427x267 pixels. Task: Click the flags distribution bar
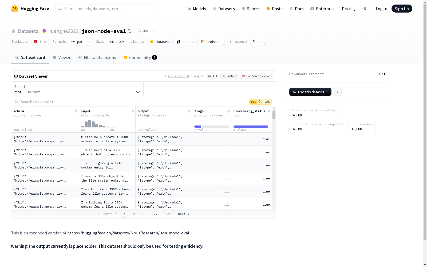click(212, 127)
